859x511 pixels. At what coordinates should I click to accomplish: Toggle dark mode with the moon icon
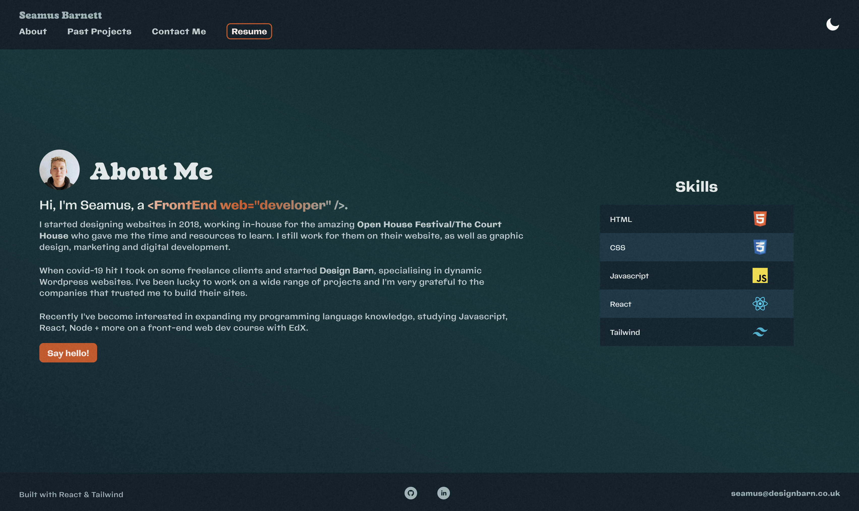point(832,24)
